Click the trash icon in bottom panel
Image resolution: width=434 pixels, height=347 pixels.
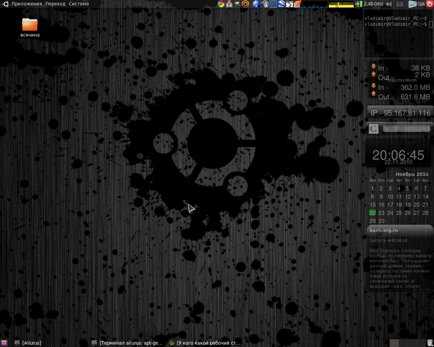(x=430, y=343)
